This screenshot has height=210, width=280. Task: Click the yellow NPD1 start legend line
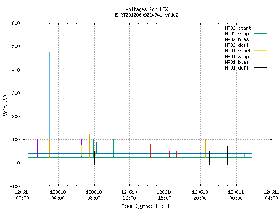260,51
